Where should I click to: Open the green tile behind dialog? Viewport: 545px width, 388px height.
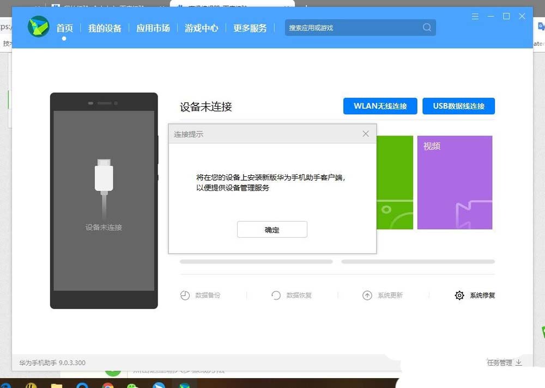pos(395,182)
